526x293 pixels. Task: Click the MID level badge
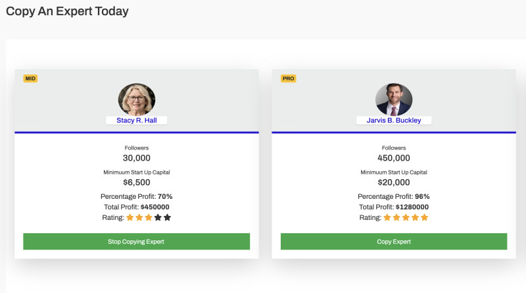[x=30, y=78]
